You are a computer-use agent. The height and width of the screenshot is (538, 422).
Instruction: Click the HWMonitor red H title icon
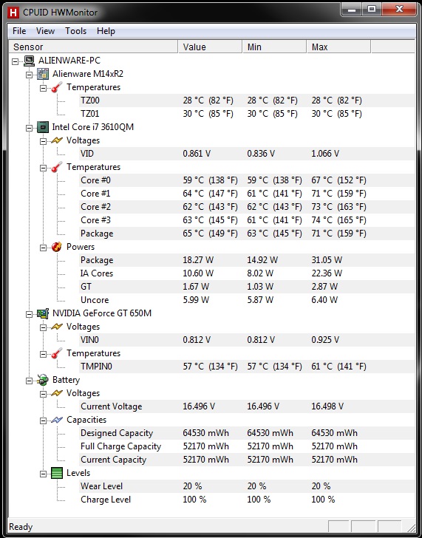coord(13,13)
